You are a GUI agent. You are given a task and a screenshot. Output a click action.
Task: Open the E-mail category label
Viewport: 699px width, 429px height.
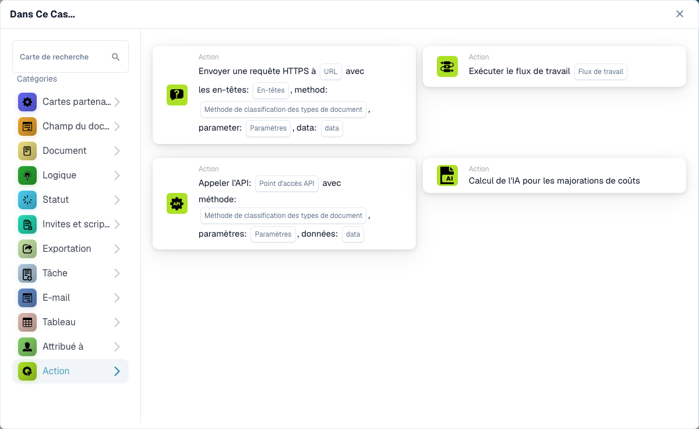[56, 297]
